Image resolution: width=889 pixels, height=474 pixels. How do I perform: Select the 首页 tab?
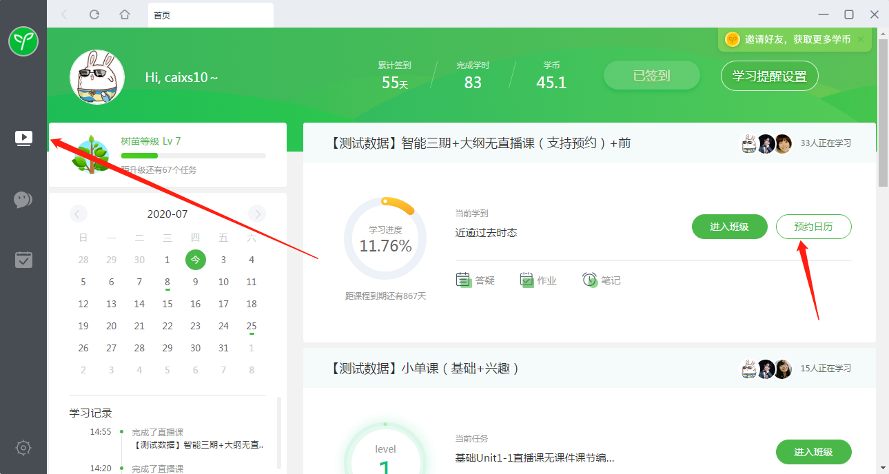pos(210,14)
